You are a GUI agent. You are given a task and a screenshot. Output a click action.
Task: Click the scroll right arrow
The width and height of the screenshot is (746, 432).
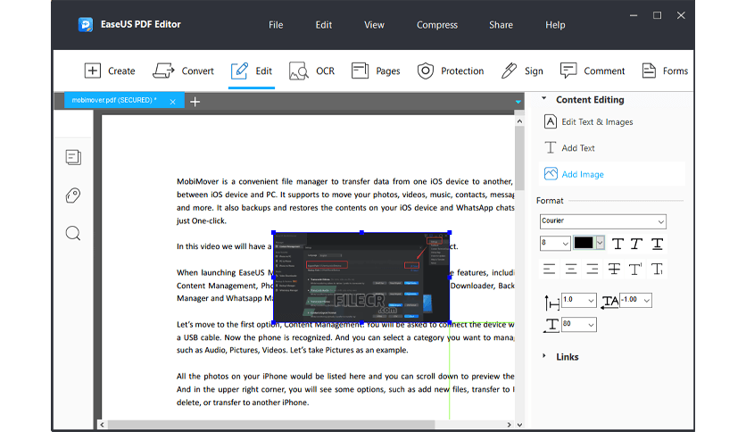[509, 424]
